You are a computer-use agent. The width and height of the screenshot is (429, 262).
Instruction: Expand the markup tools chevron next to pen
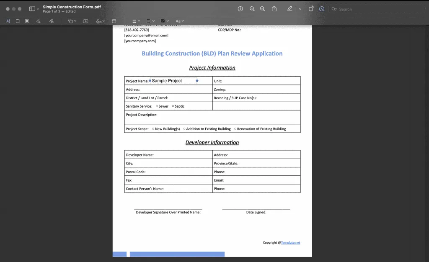point(300,8)
